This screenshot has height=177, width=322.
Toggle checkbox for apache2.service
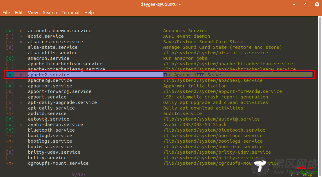click(x=10, y=75)
